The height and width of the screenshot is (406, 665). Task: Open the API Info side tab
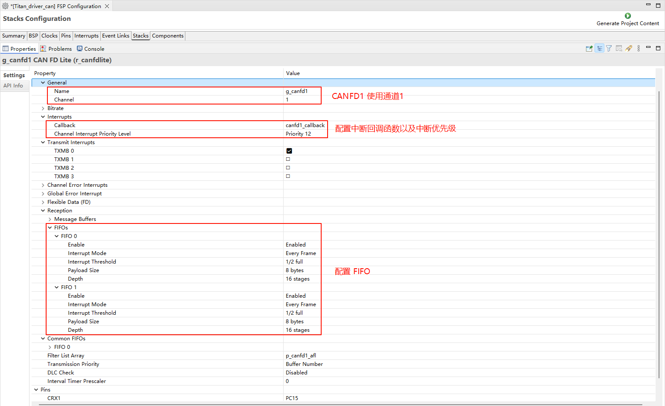13,86
